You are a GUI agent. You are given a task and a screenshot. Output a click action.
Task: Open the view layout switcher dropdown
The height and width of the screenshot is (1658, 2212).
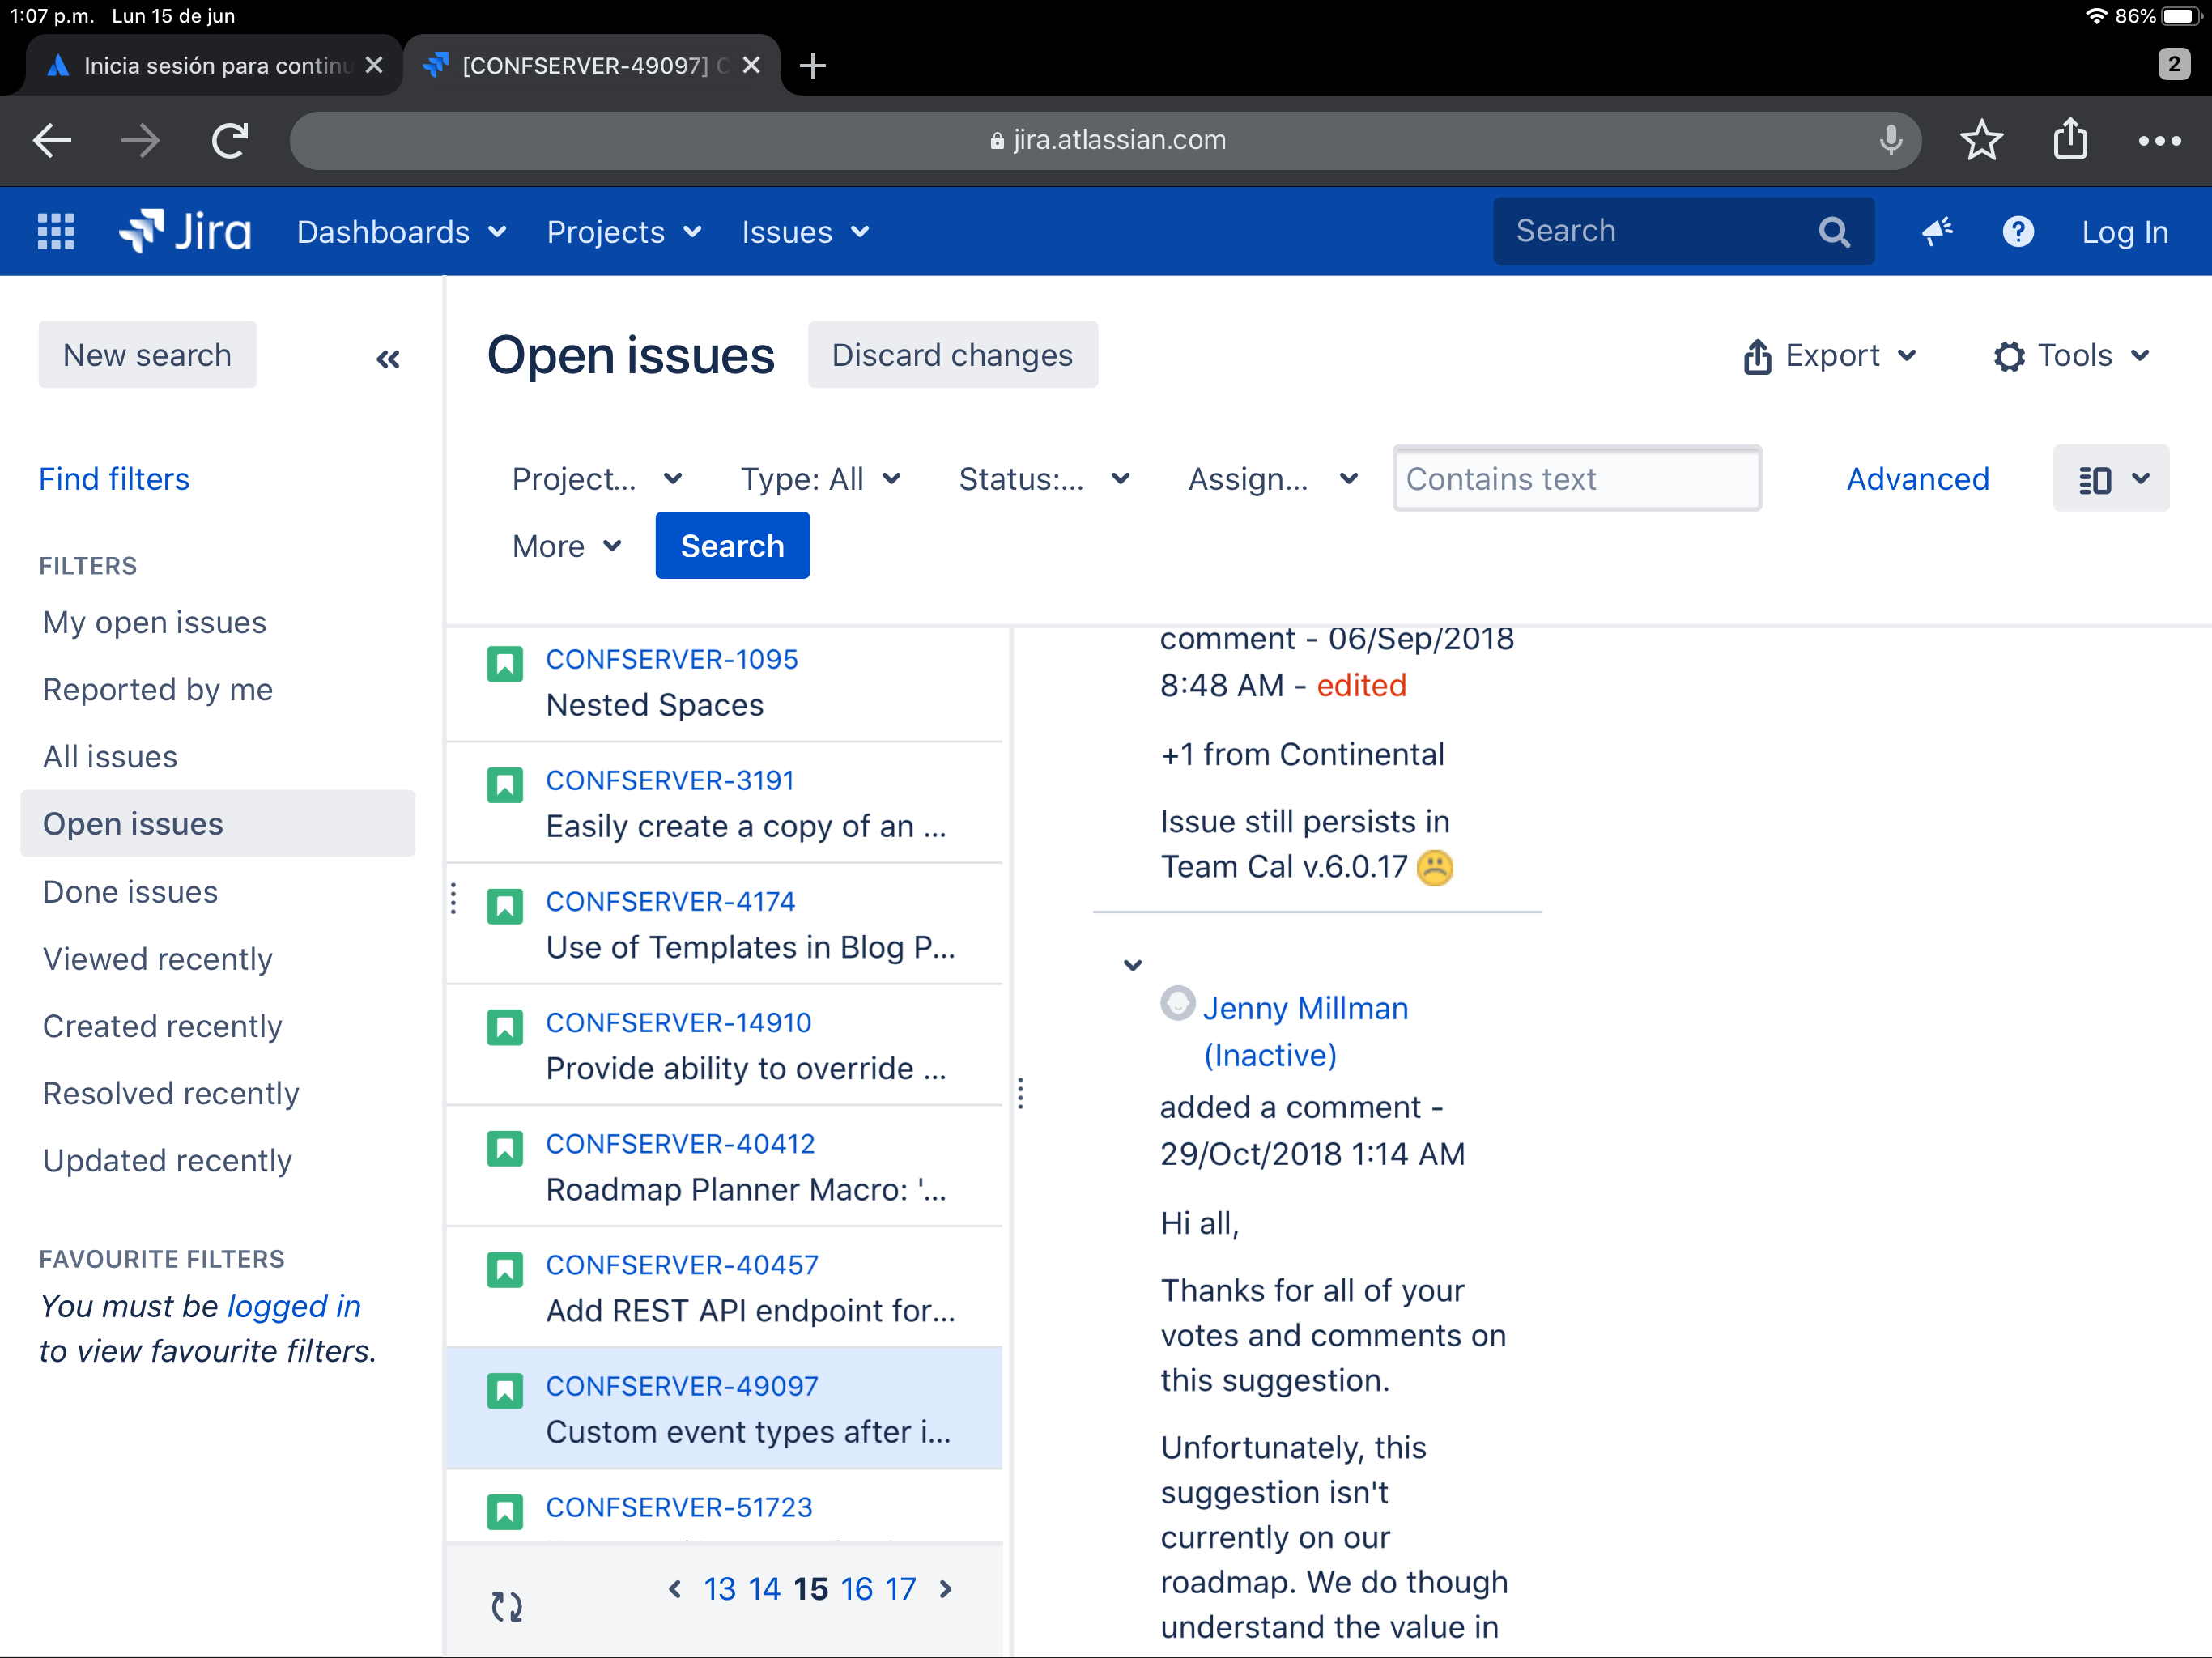[2111, 479]
